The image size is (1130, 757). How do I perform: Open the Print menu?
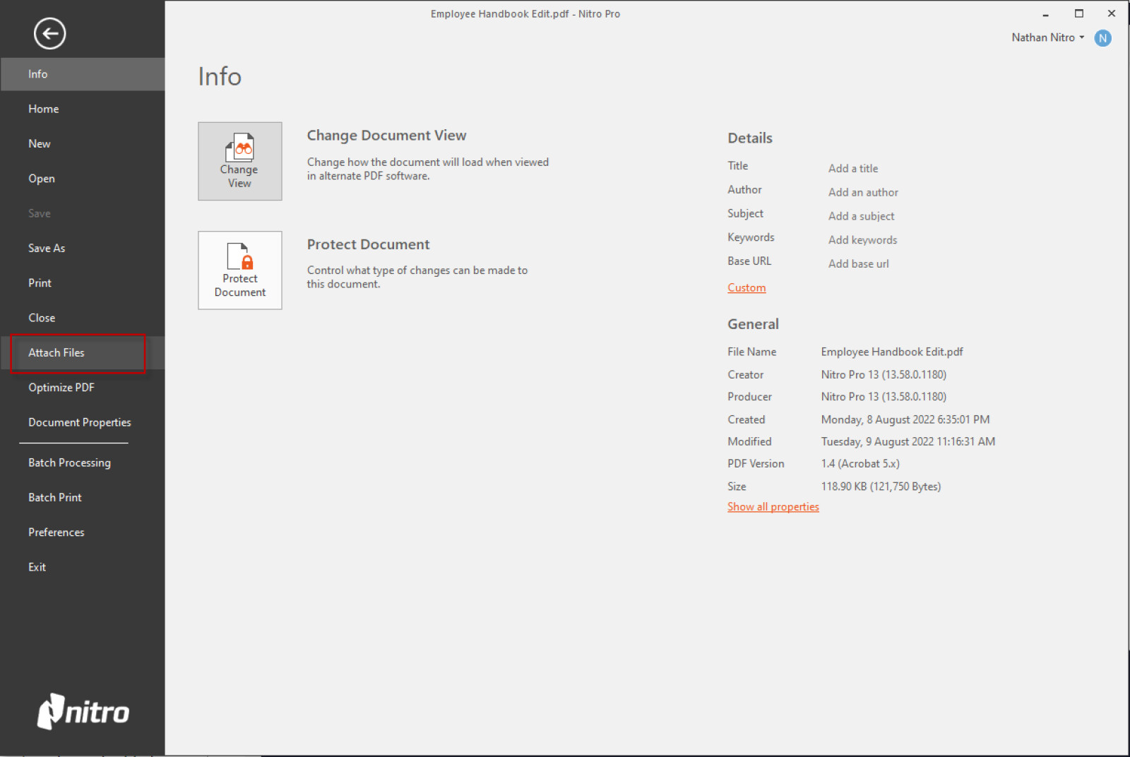coord(40,282)
